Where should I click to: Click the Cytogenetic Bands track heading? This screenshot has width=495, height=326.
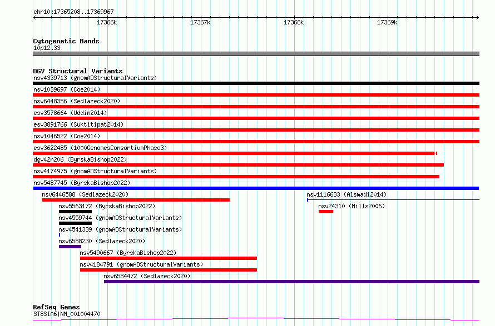coord(66,41)
